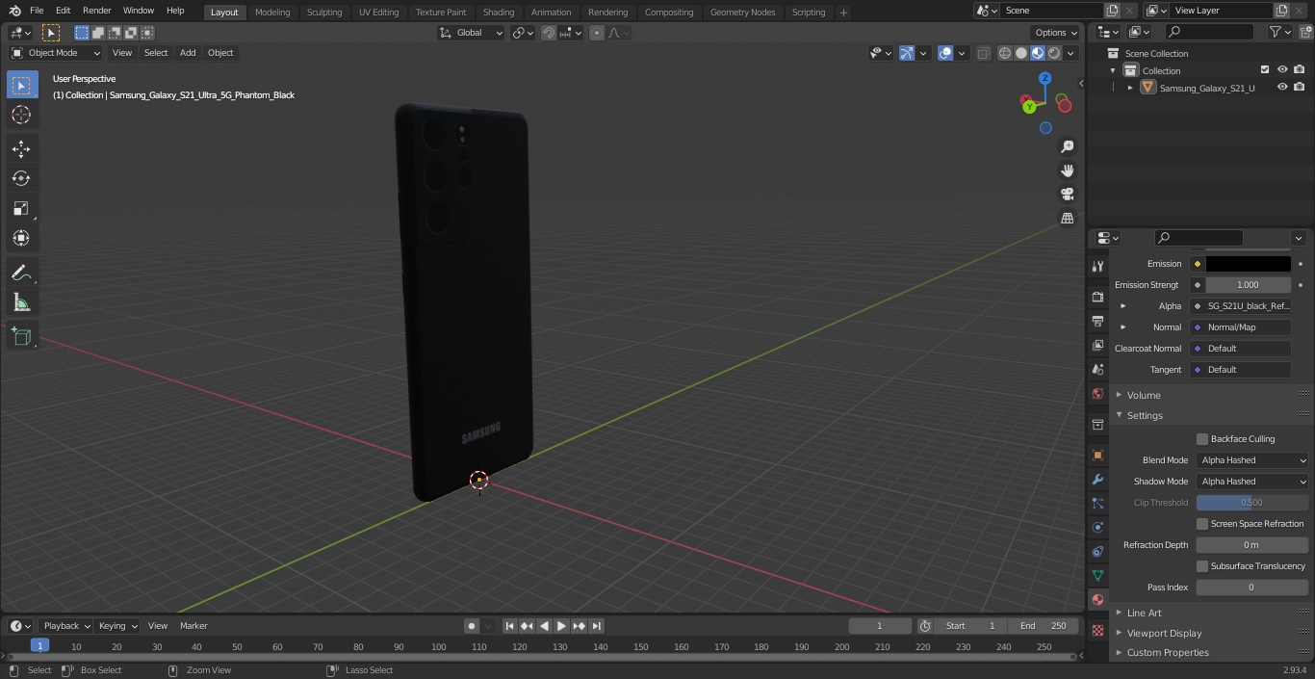Open the Render menu
This screenshot has height=679, width=1315.
click(x=96, y=11)
